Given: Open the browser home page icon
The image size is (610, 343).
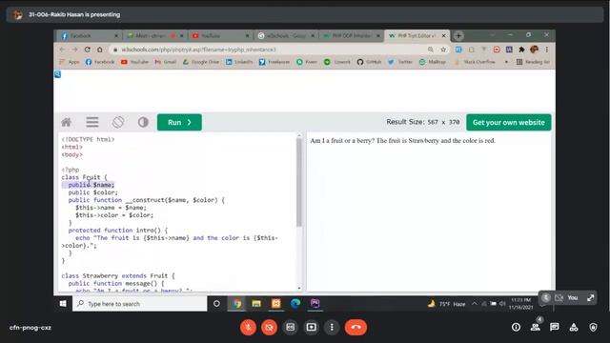Looking at the screenshot, I should pyautogui.click(x=99, y=50).
